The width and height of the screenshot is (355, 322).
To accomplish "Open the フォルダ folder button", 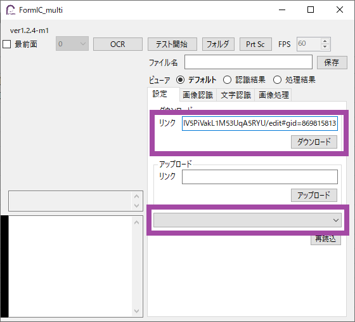I will pos(218,44).
